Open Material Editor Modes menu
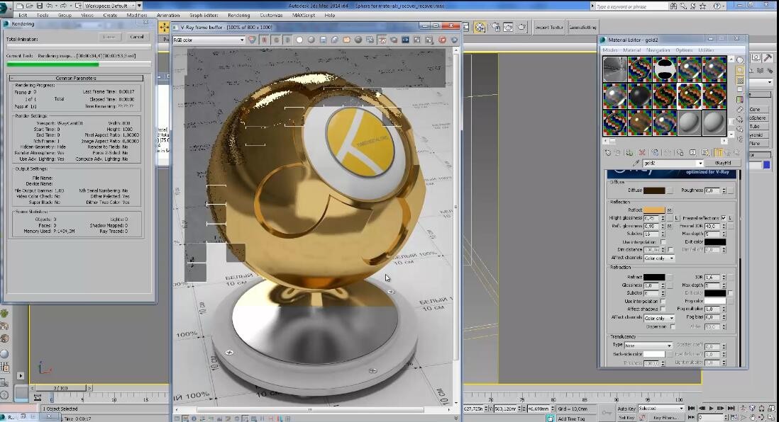 pos(609,50)
